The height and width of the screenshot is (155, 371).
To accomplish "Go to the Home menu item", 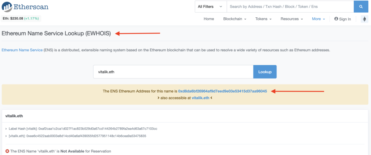I will tap(209, 19).
